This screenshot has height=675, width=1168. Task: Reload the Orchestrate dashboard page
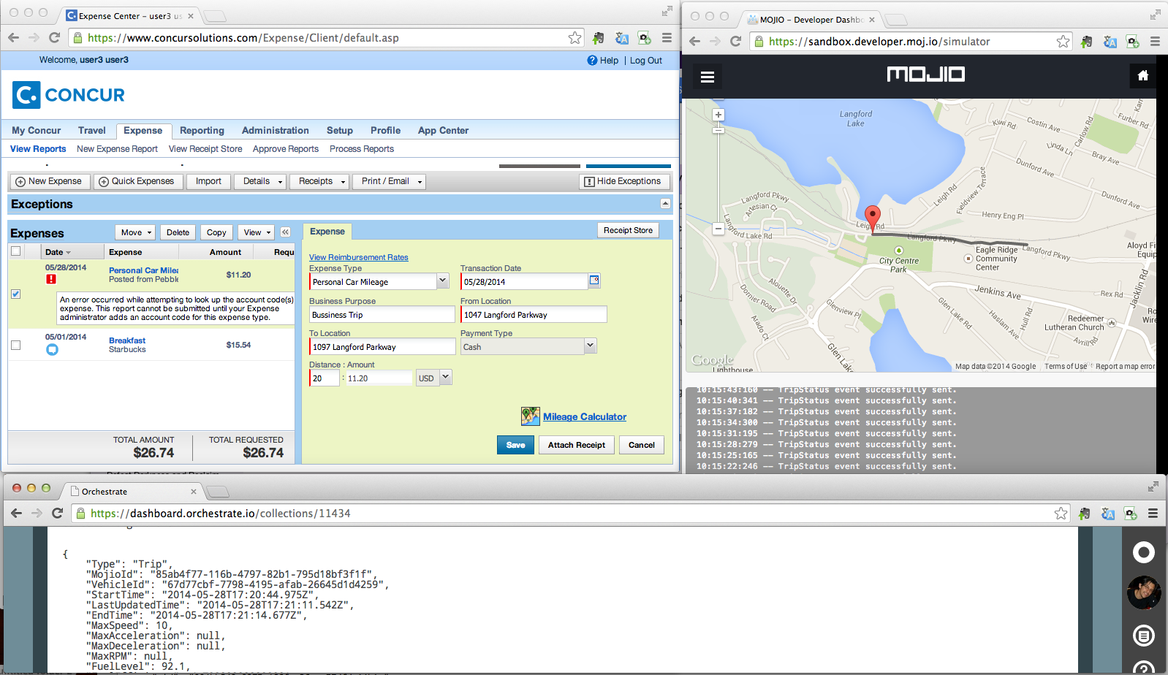[57, 514]
